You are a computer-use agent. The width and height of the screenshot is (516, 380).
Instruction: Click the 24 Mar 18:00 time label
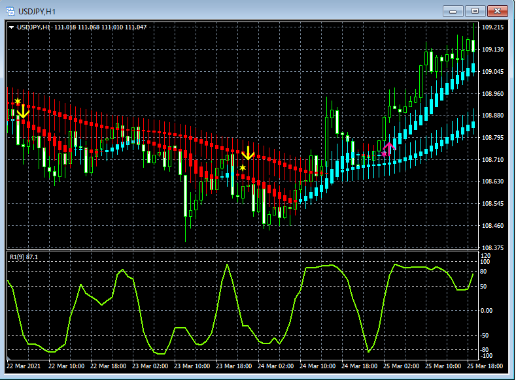(359, 366)
